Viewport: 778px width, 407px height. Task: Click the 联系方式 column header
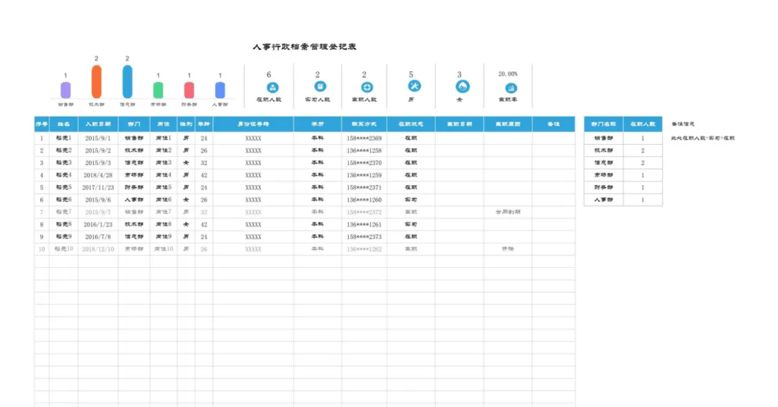click(x=365, y=124)
